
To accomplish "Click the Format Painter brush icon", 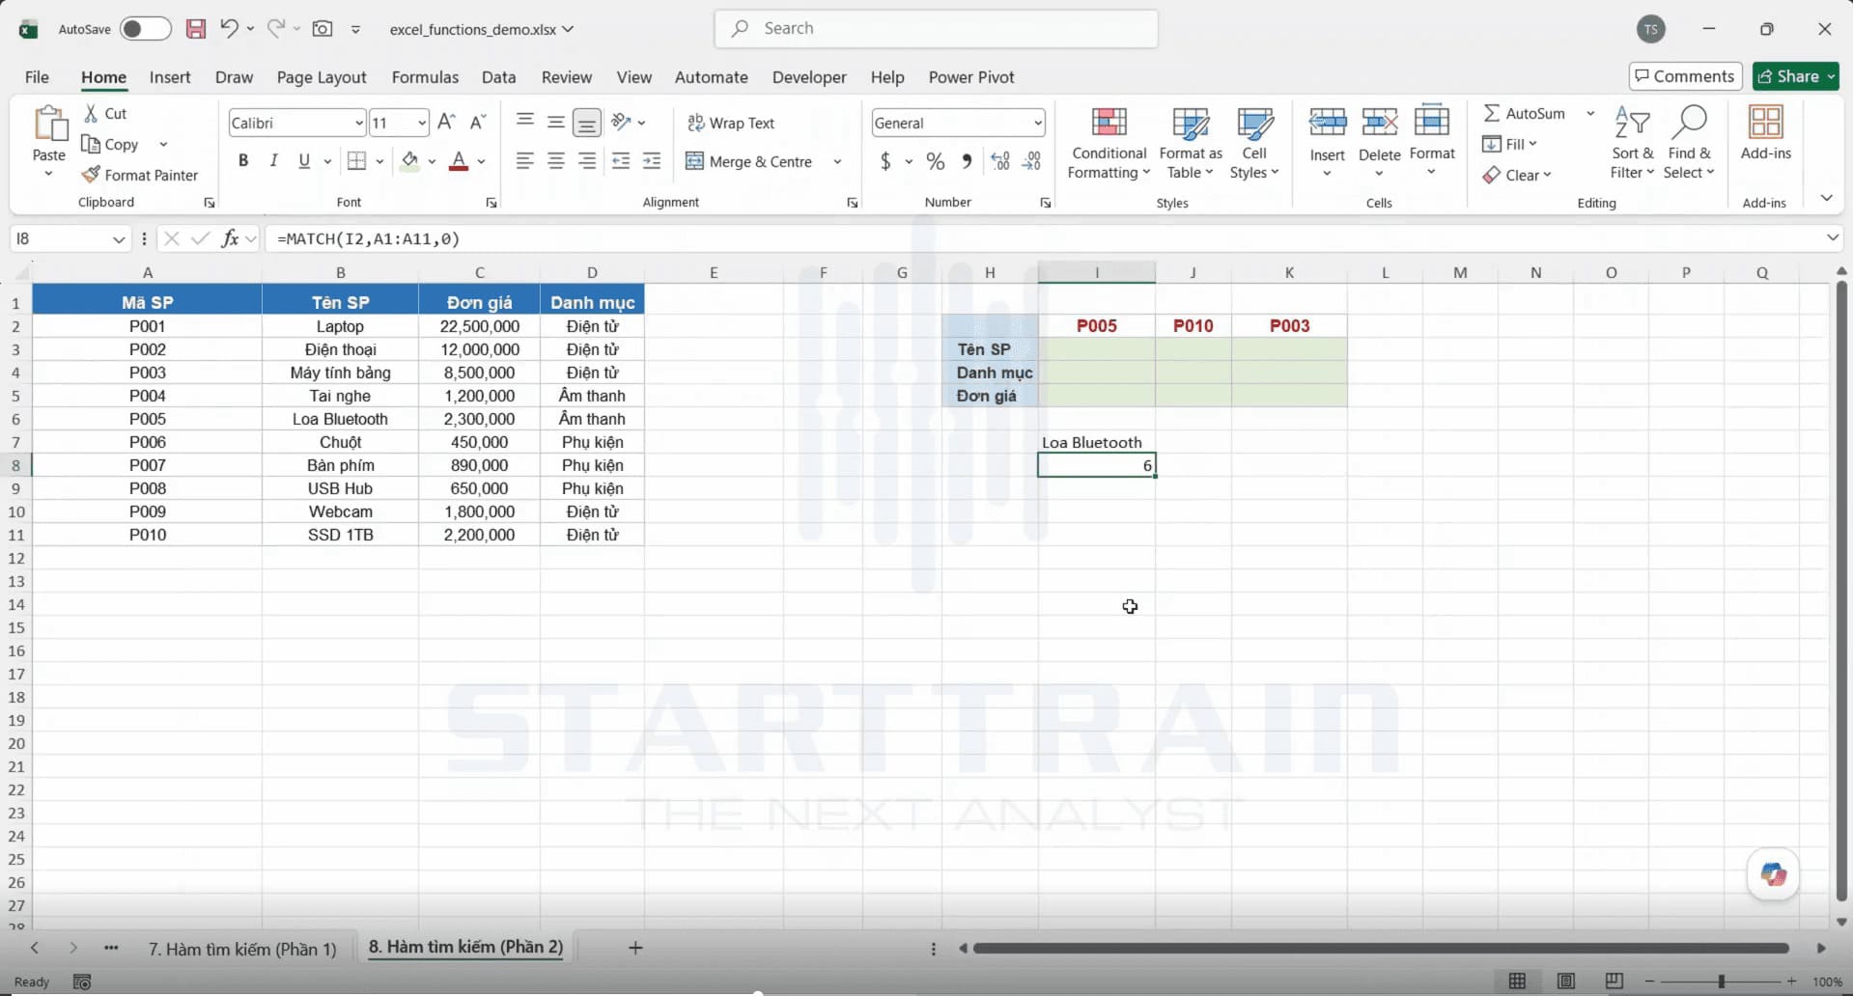I will click(91, 175).
